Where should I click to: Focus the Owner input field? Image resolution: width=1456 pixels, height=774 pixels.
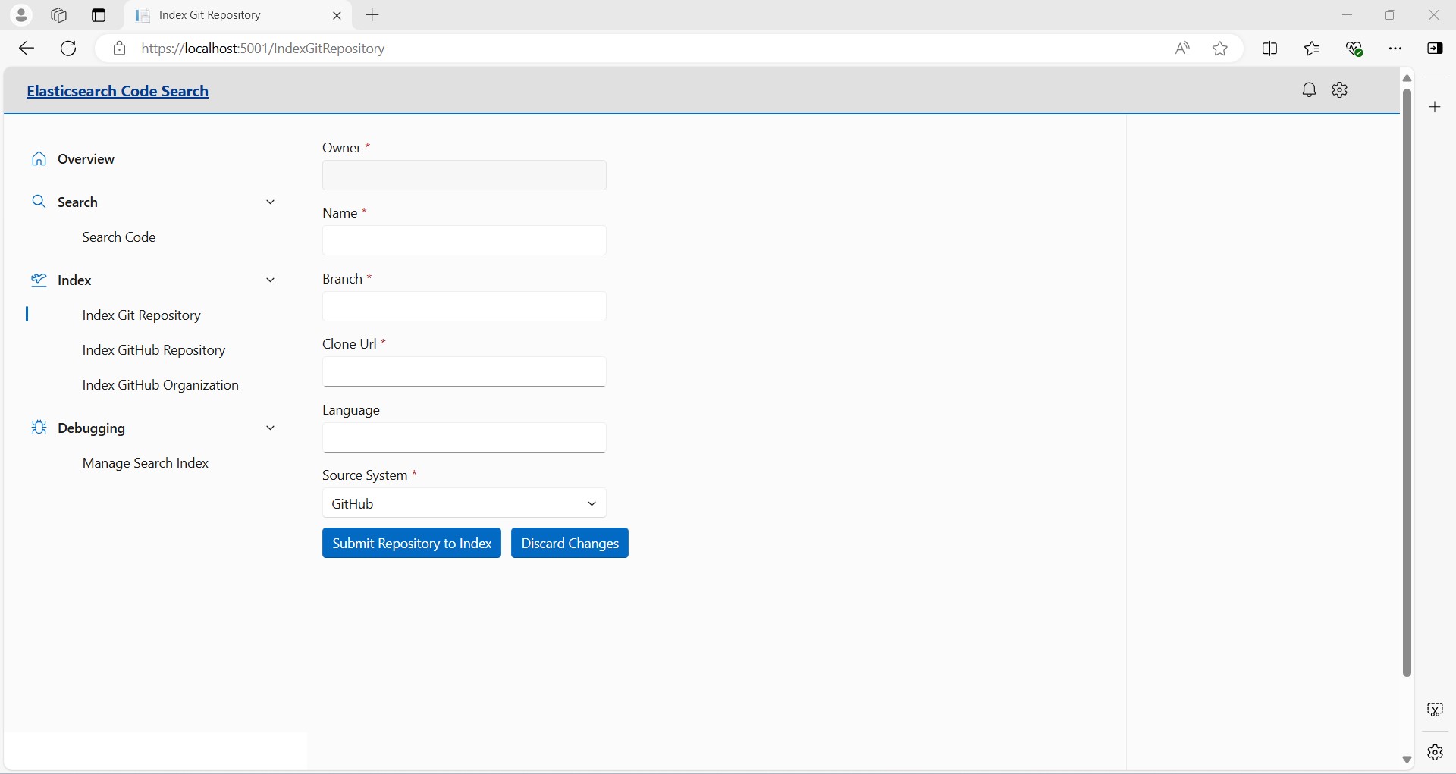click(464, 175)
